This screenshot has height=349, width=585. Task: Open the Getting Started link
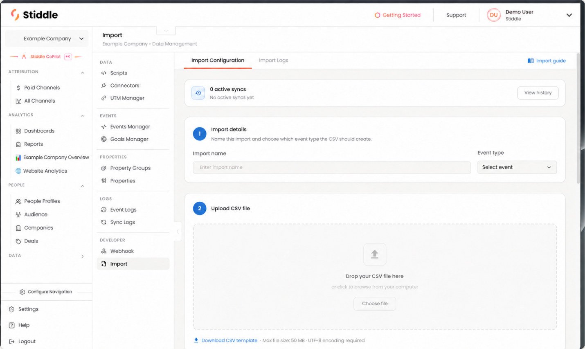[398, 15]
